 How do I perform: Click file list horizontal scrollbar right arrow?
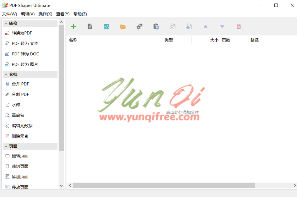(x=295, y=185)
